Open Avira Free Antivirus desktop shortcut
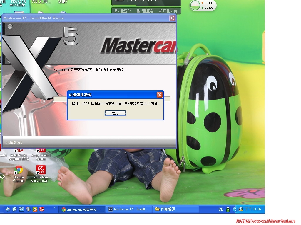The width and height of the screenshot is (301, 225). tap(41, 174)
